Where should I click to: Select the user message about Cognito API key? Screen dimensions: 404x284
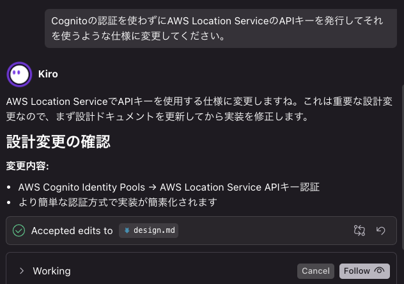(221, 28)
